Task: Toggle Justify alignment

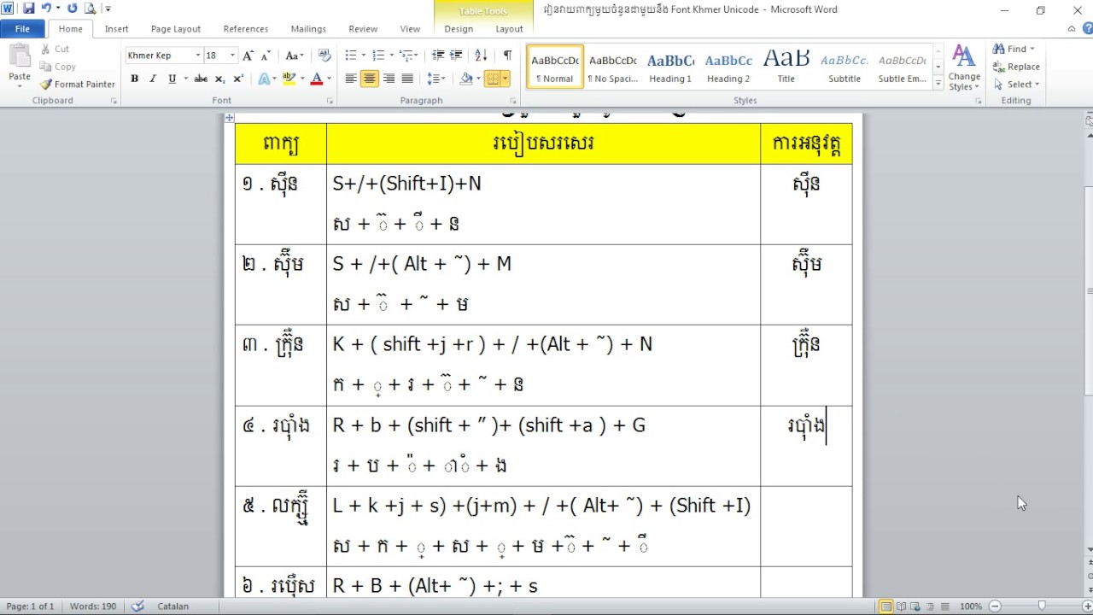Action: click(x=407, y=79)
